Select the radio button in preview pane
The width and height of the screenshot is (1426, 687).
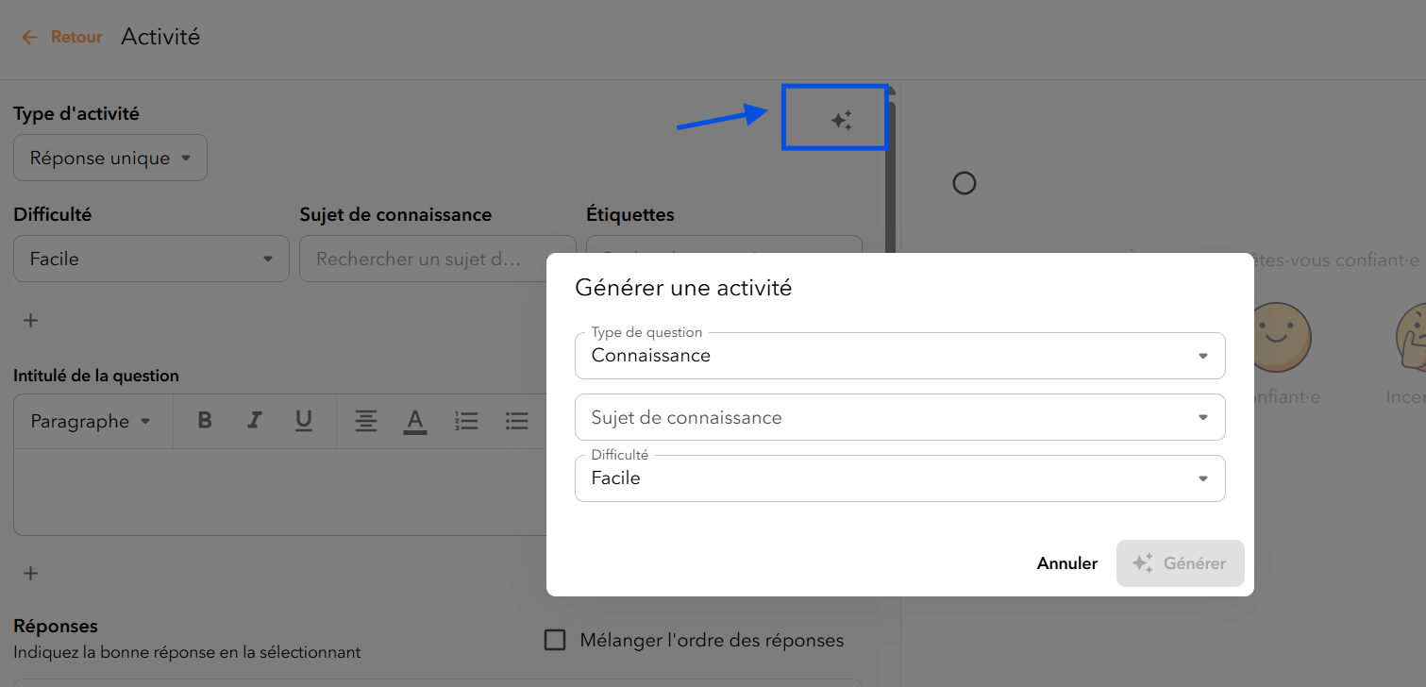pos(964,183)
